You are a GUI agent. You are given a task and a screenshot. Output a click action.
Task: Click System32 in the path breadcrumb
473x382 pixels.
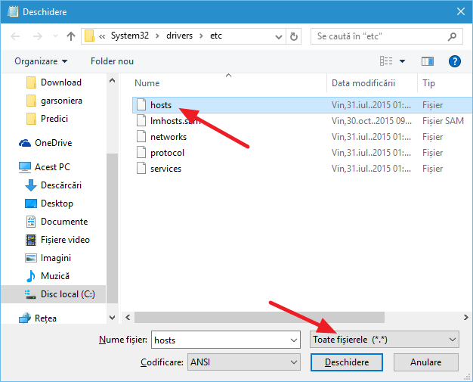click(x=130, y=36)
